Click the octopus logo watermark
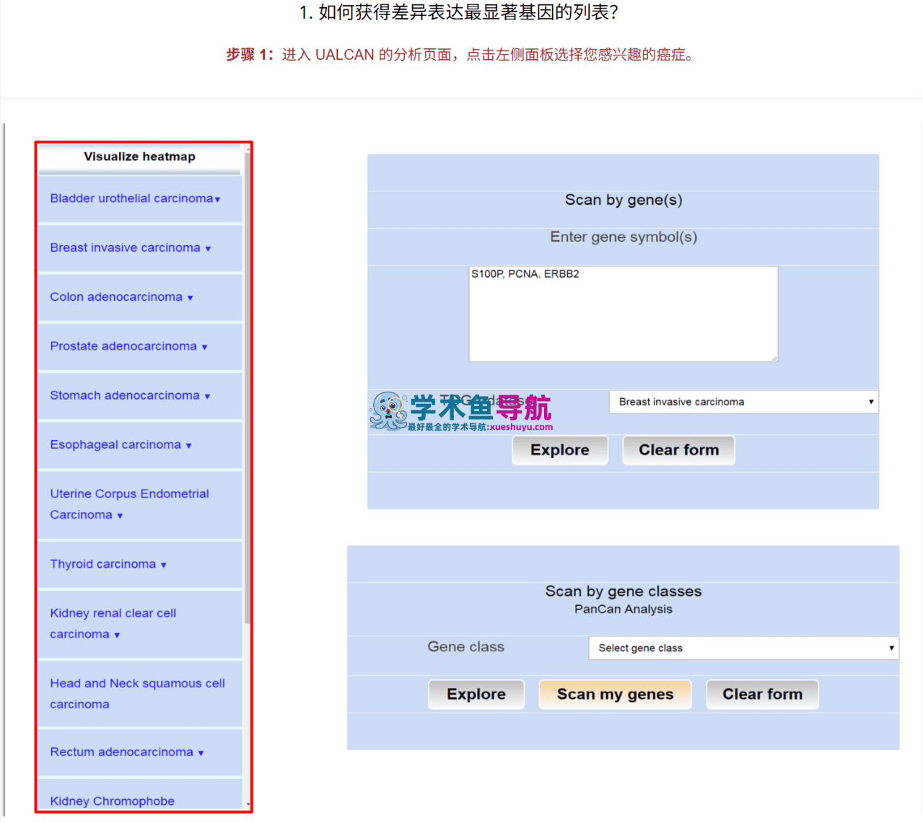This screenshot has height=823, width=923. (x=389, y=411)
